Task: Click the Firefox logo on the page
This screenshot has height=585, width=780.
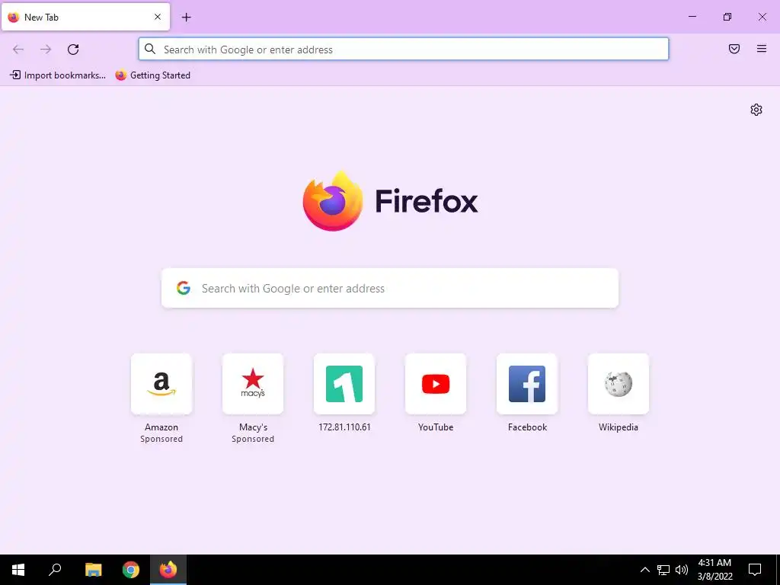Action: (x=333, y=201)
